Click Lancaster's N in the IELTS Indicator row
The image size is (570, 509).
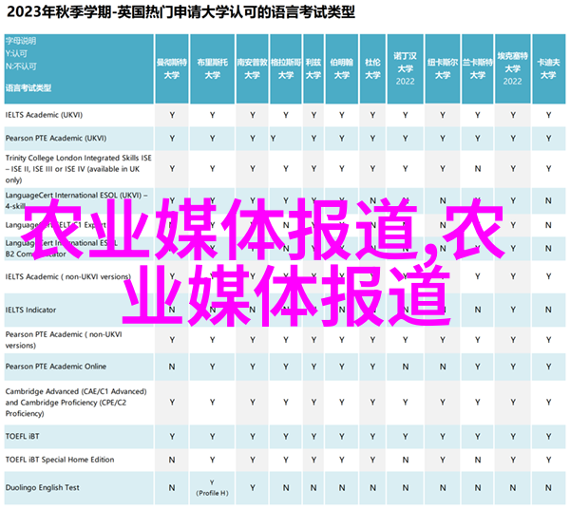(478, 310)
